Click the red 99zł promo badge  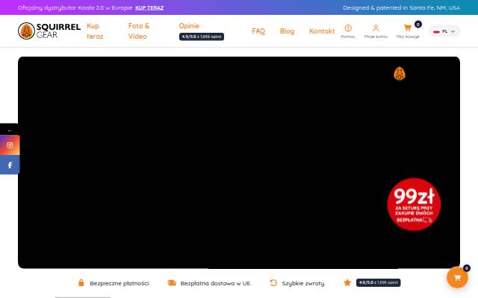414,204
